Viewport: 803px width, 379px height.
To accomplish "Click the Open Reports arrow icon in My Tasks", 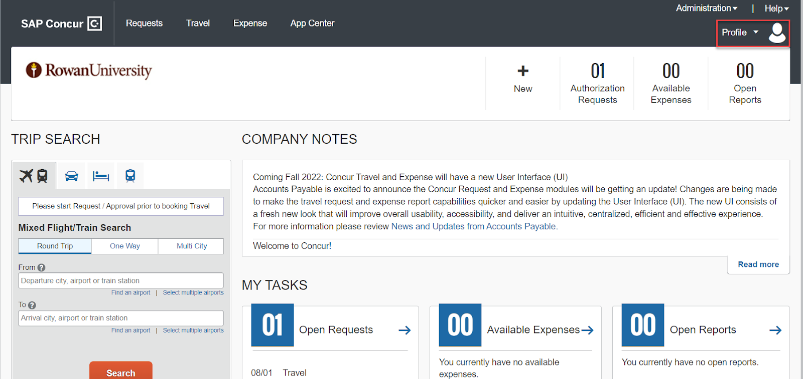I will tap(775, 330).
